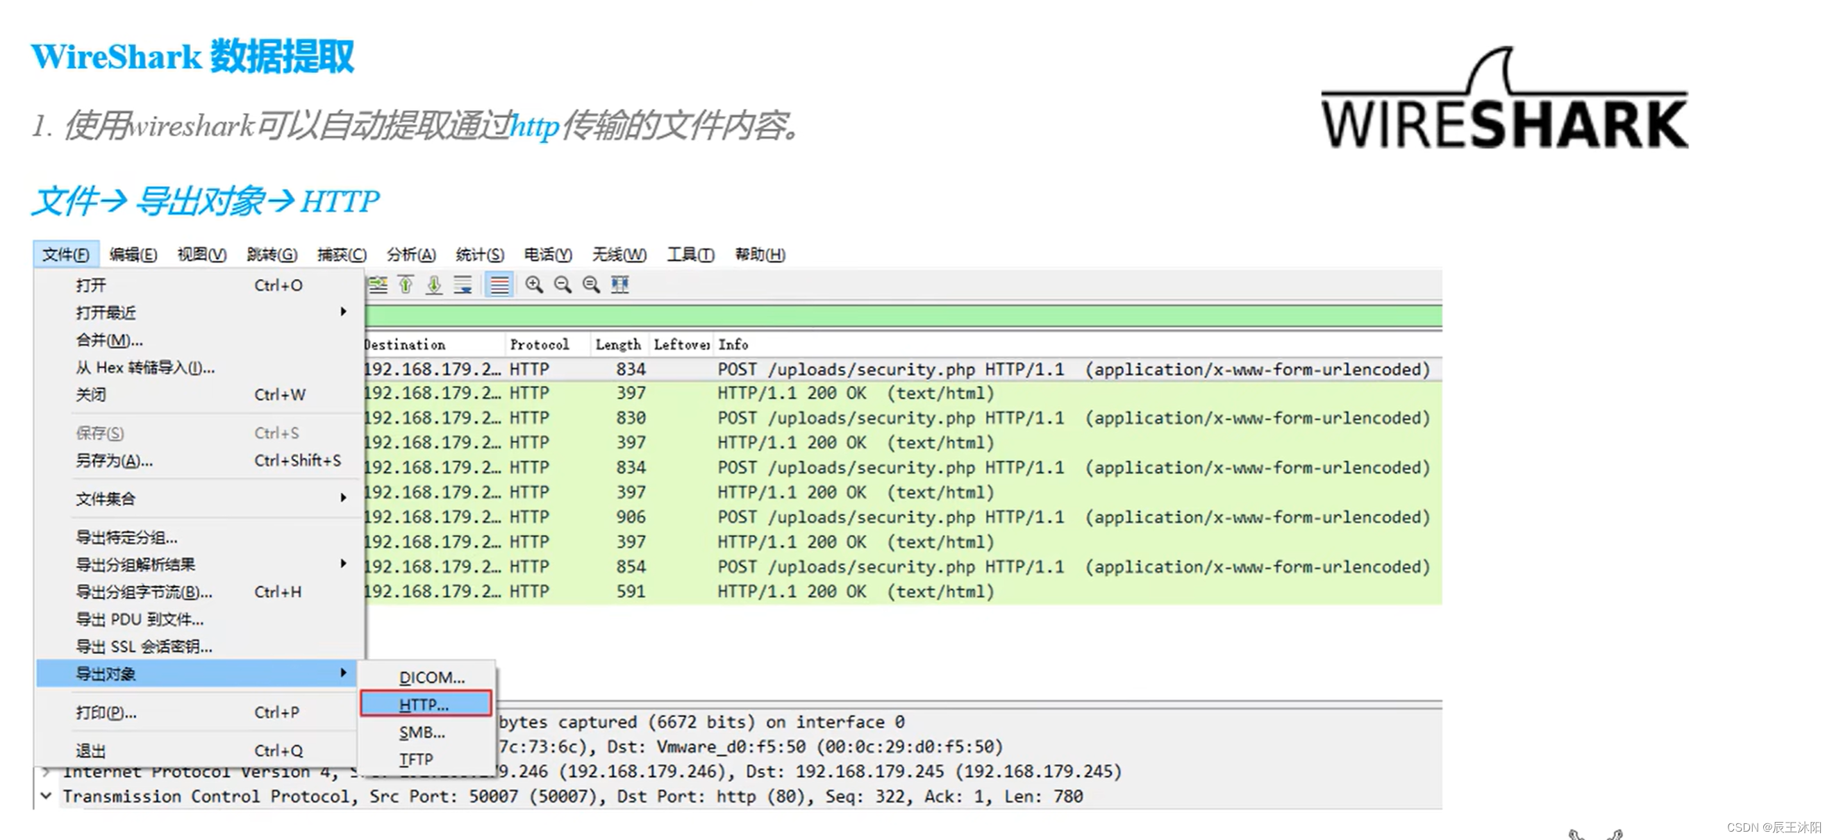Select the packet row with length 830
Viewport: 1832px width, 840px height.
(903, 418)
